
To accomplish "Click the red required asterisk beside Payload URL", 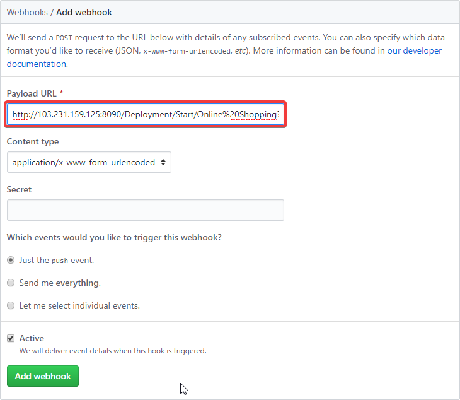I will click(61, 93).
